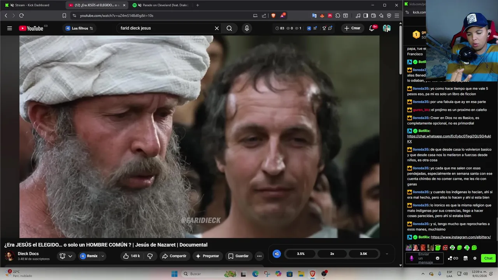This screenshot has height=280, width=498.
Task: Dislike the video with thumbs down
Action: pyautogui.click(x=150, y=256)
